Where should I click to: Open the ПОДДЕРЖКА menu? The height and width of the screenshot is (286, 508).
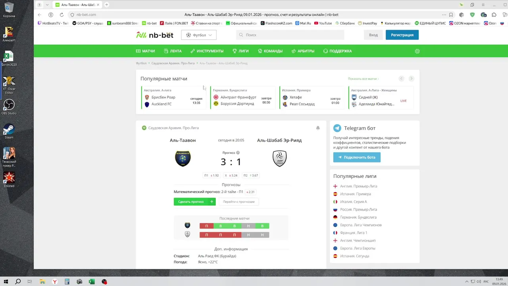[x=337, y=51]
